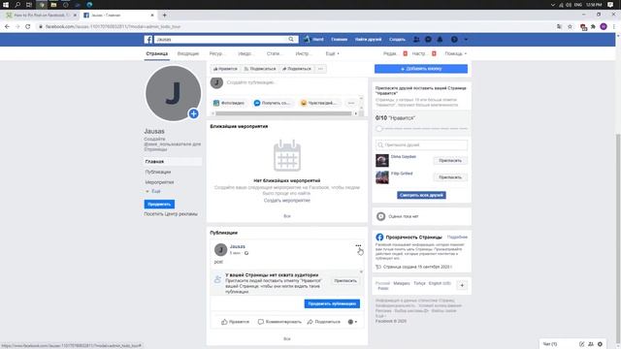Reload the page in Chrome
This screenshot has height=349, width=621.
pos(28,26)
